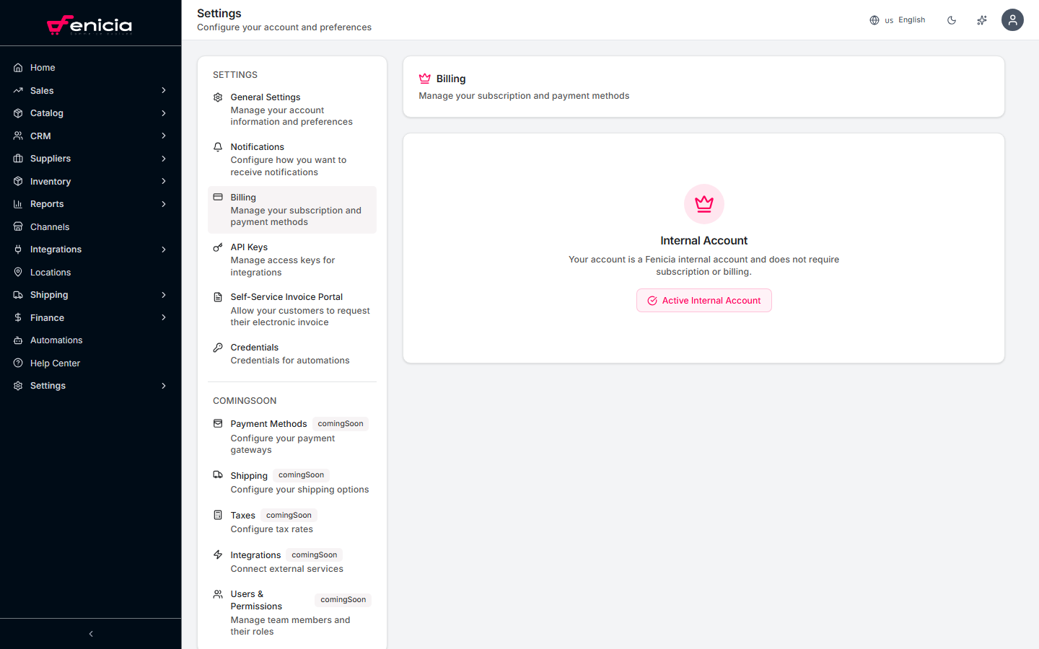Click the Home icon in the sidebar

click(x=18, y=68)
